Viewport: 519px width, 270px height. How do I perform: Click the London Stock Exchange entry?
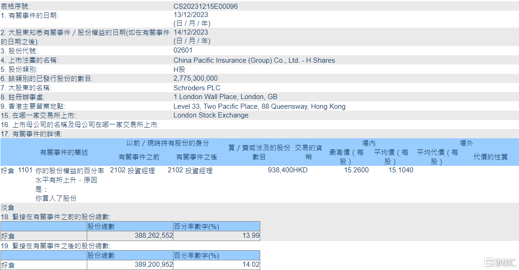(211, 115)
